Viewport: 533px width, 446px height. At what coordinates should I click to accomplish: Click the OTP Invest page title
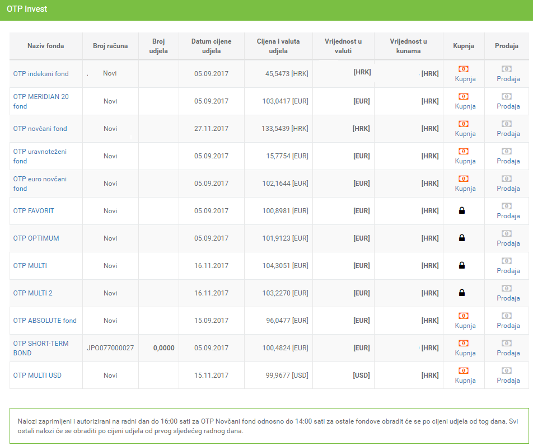click(27, 9)
